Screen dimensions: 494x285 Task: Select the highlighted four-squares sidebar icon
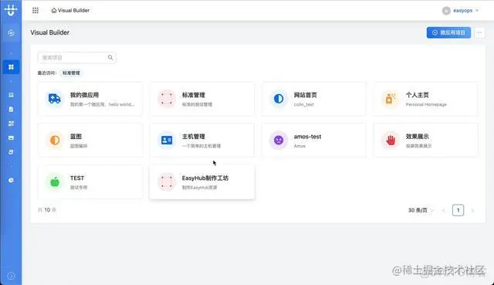click(x=11, y=67)
